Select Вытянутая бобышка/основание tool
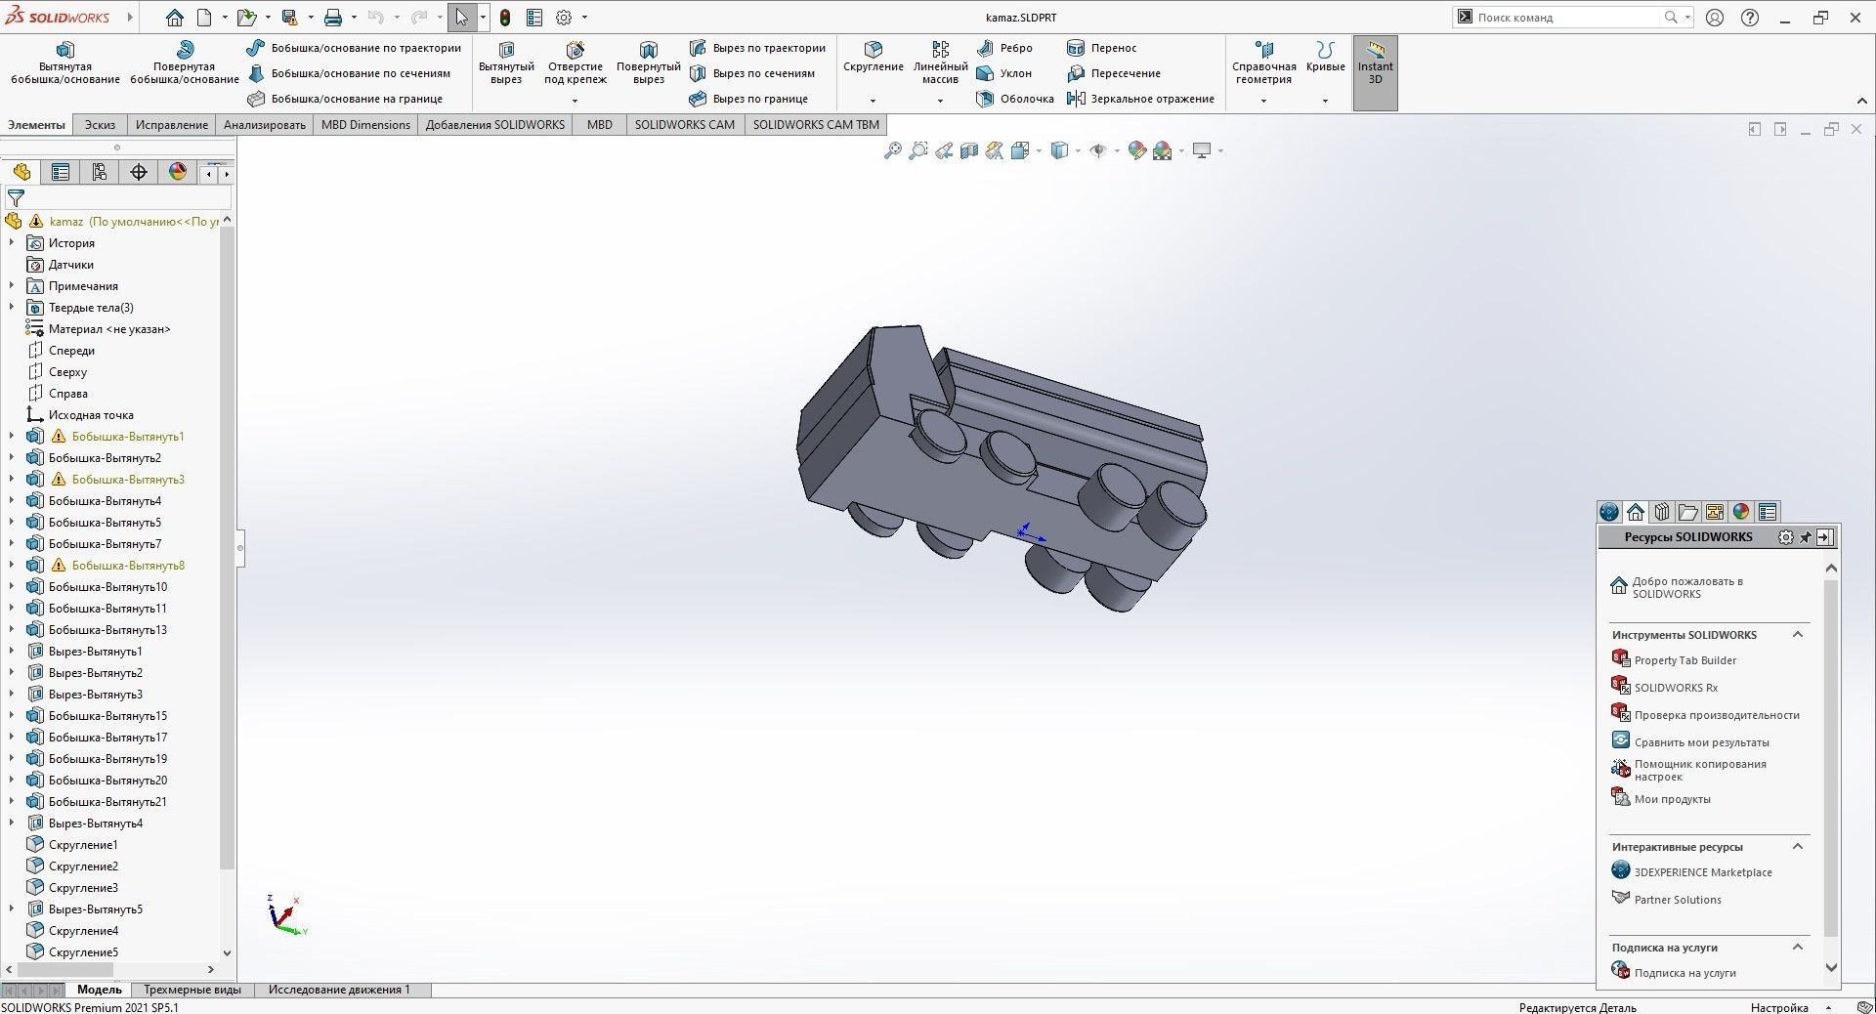 point(64,63)
